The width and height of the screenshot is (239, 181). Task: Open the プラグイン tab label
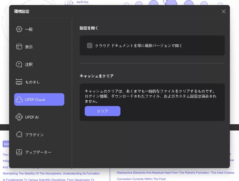[x=34, y=135]
